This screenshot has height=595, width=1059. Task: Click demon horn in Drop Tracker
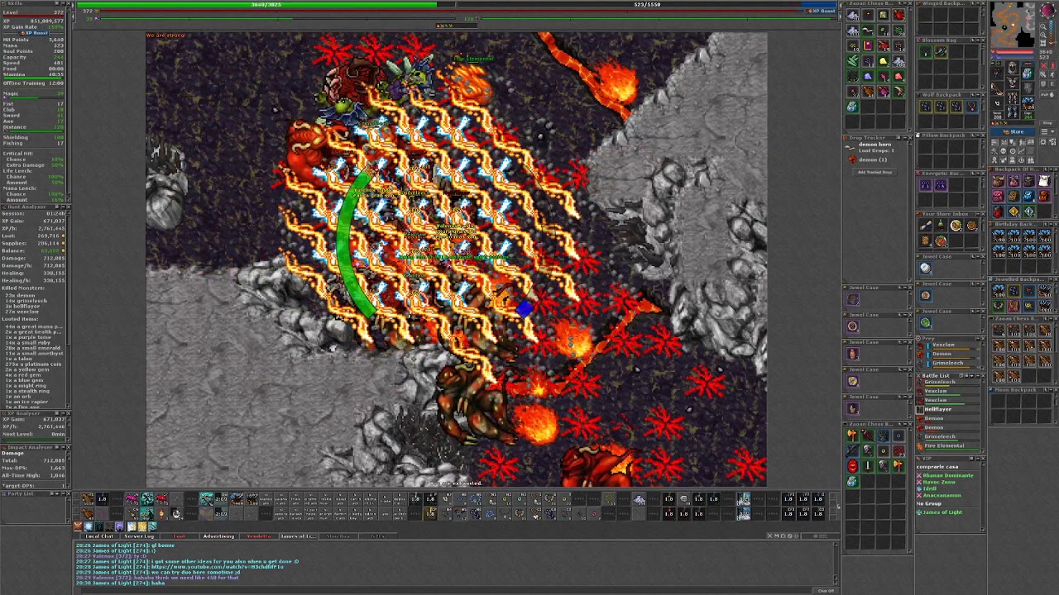[875, 145]
